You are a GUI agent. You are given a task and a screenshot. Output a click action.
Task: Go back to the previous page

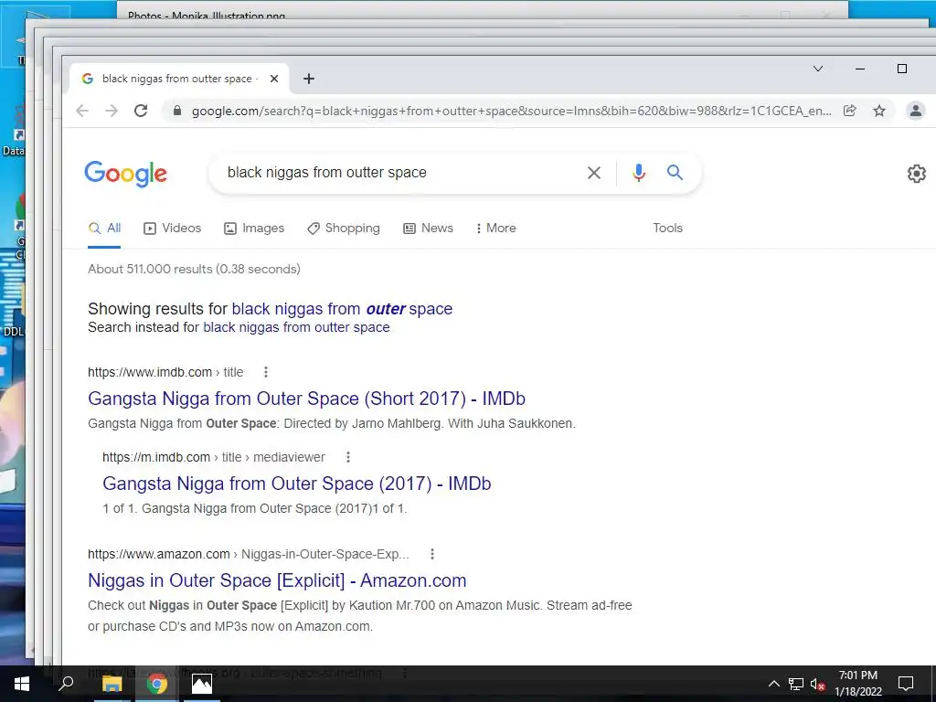pyautogui.click(x=82, y=111)
